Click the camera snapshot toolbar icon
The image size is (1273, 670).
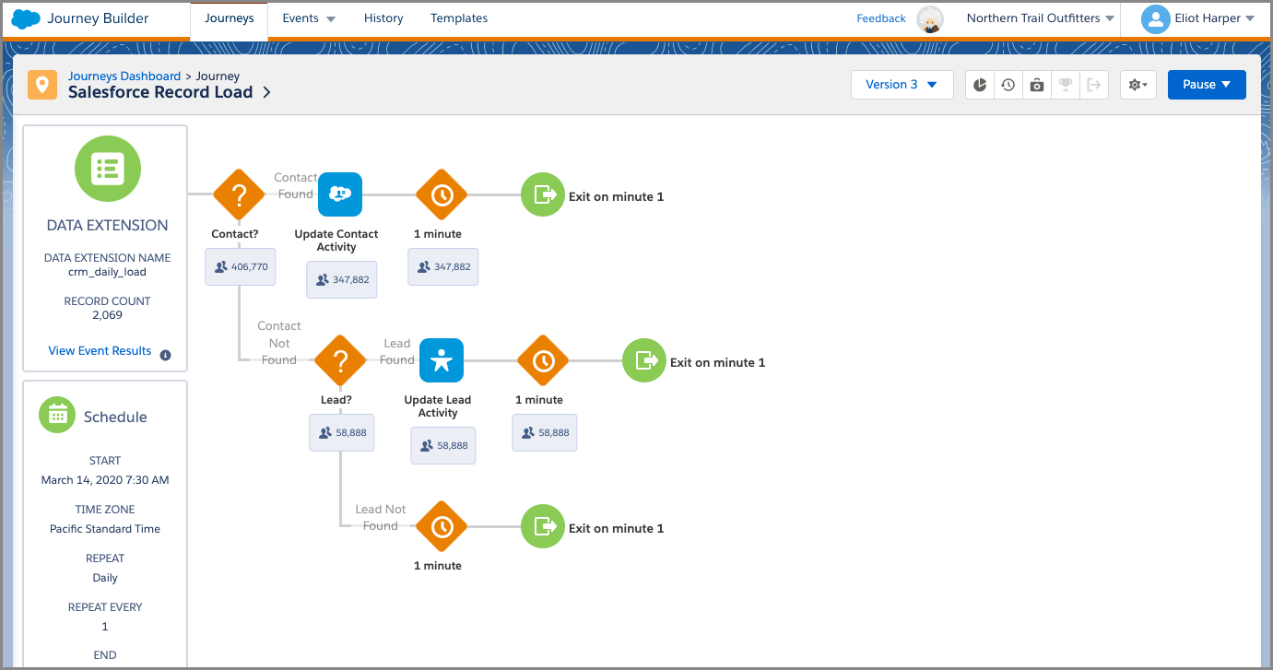(x=1037, y=85)
